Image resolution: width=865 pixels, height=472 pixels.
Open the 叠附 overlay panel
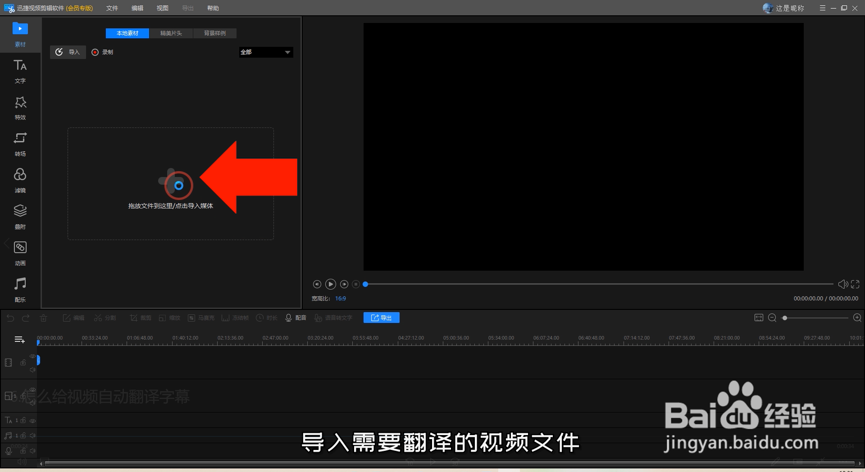pyautogui.click(x=20, y=217)
